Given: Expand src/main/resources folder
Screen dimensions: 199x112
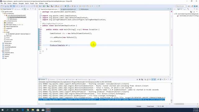Looking at the screenshot, I should coord(3,21).
